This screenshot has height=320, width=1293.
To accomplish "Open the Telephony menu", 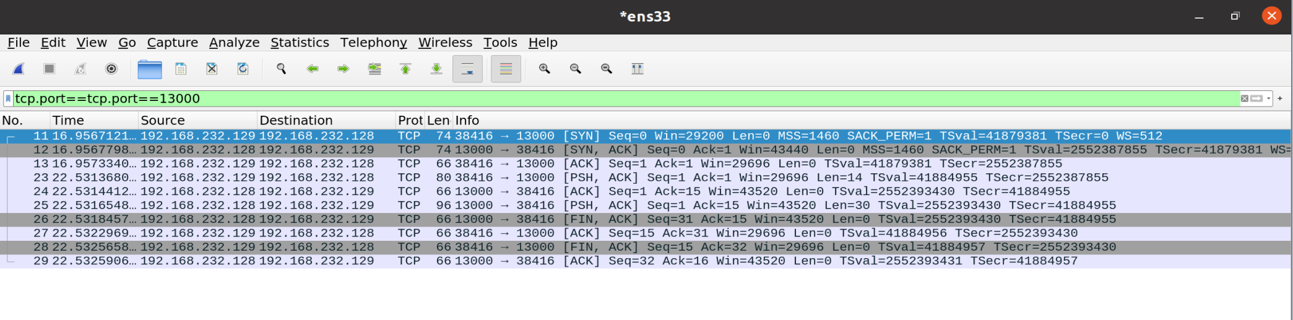I will click(x=373, y=43).
